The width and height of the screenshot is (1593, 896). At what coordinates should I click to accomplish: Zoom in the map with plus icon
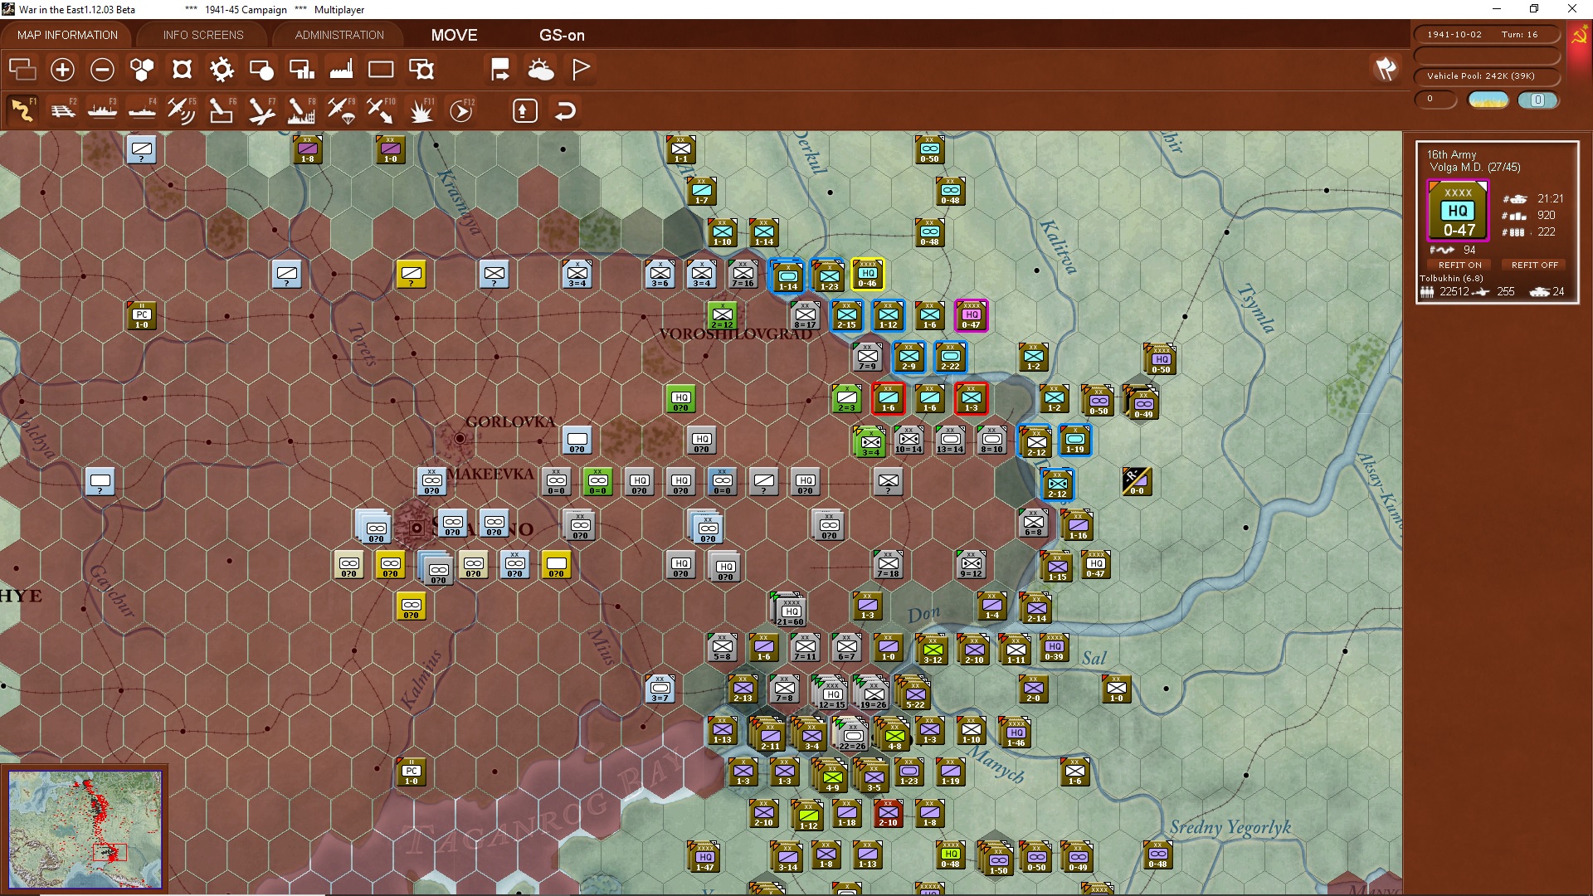[62, 70]
